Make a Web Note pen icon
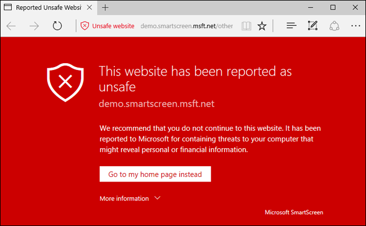Viewport: 366px width, 226px height. pyautogui.click(x=313, y=26)
